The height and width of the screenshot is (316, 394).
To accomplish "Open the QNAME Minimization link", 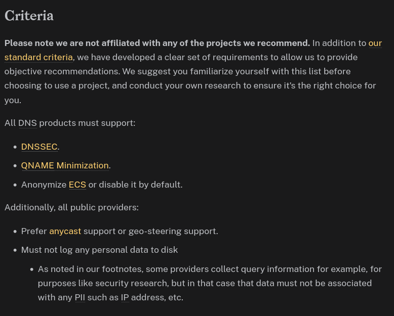I will tap(65, 165).
